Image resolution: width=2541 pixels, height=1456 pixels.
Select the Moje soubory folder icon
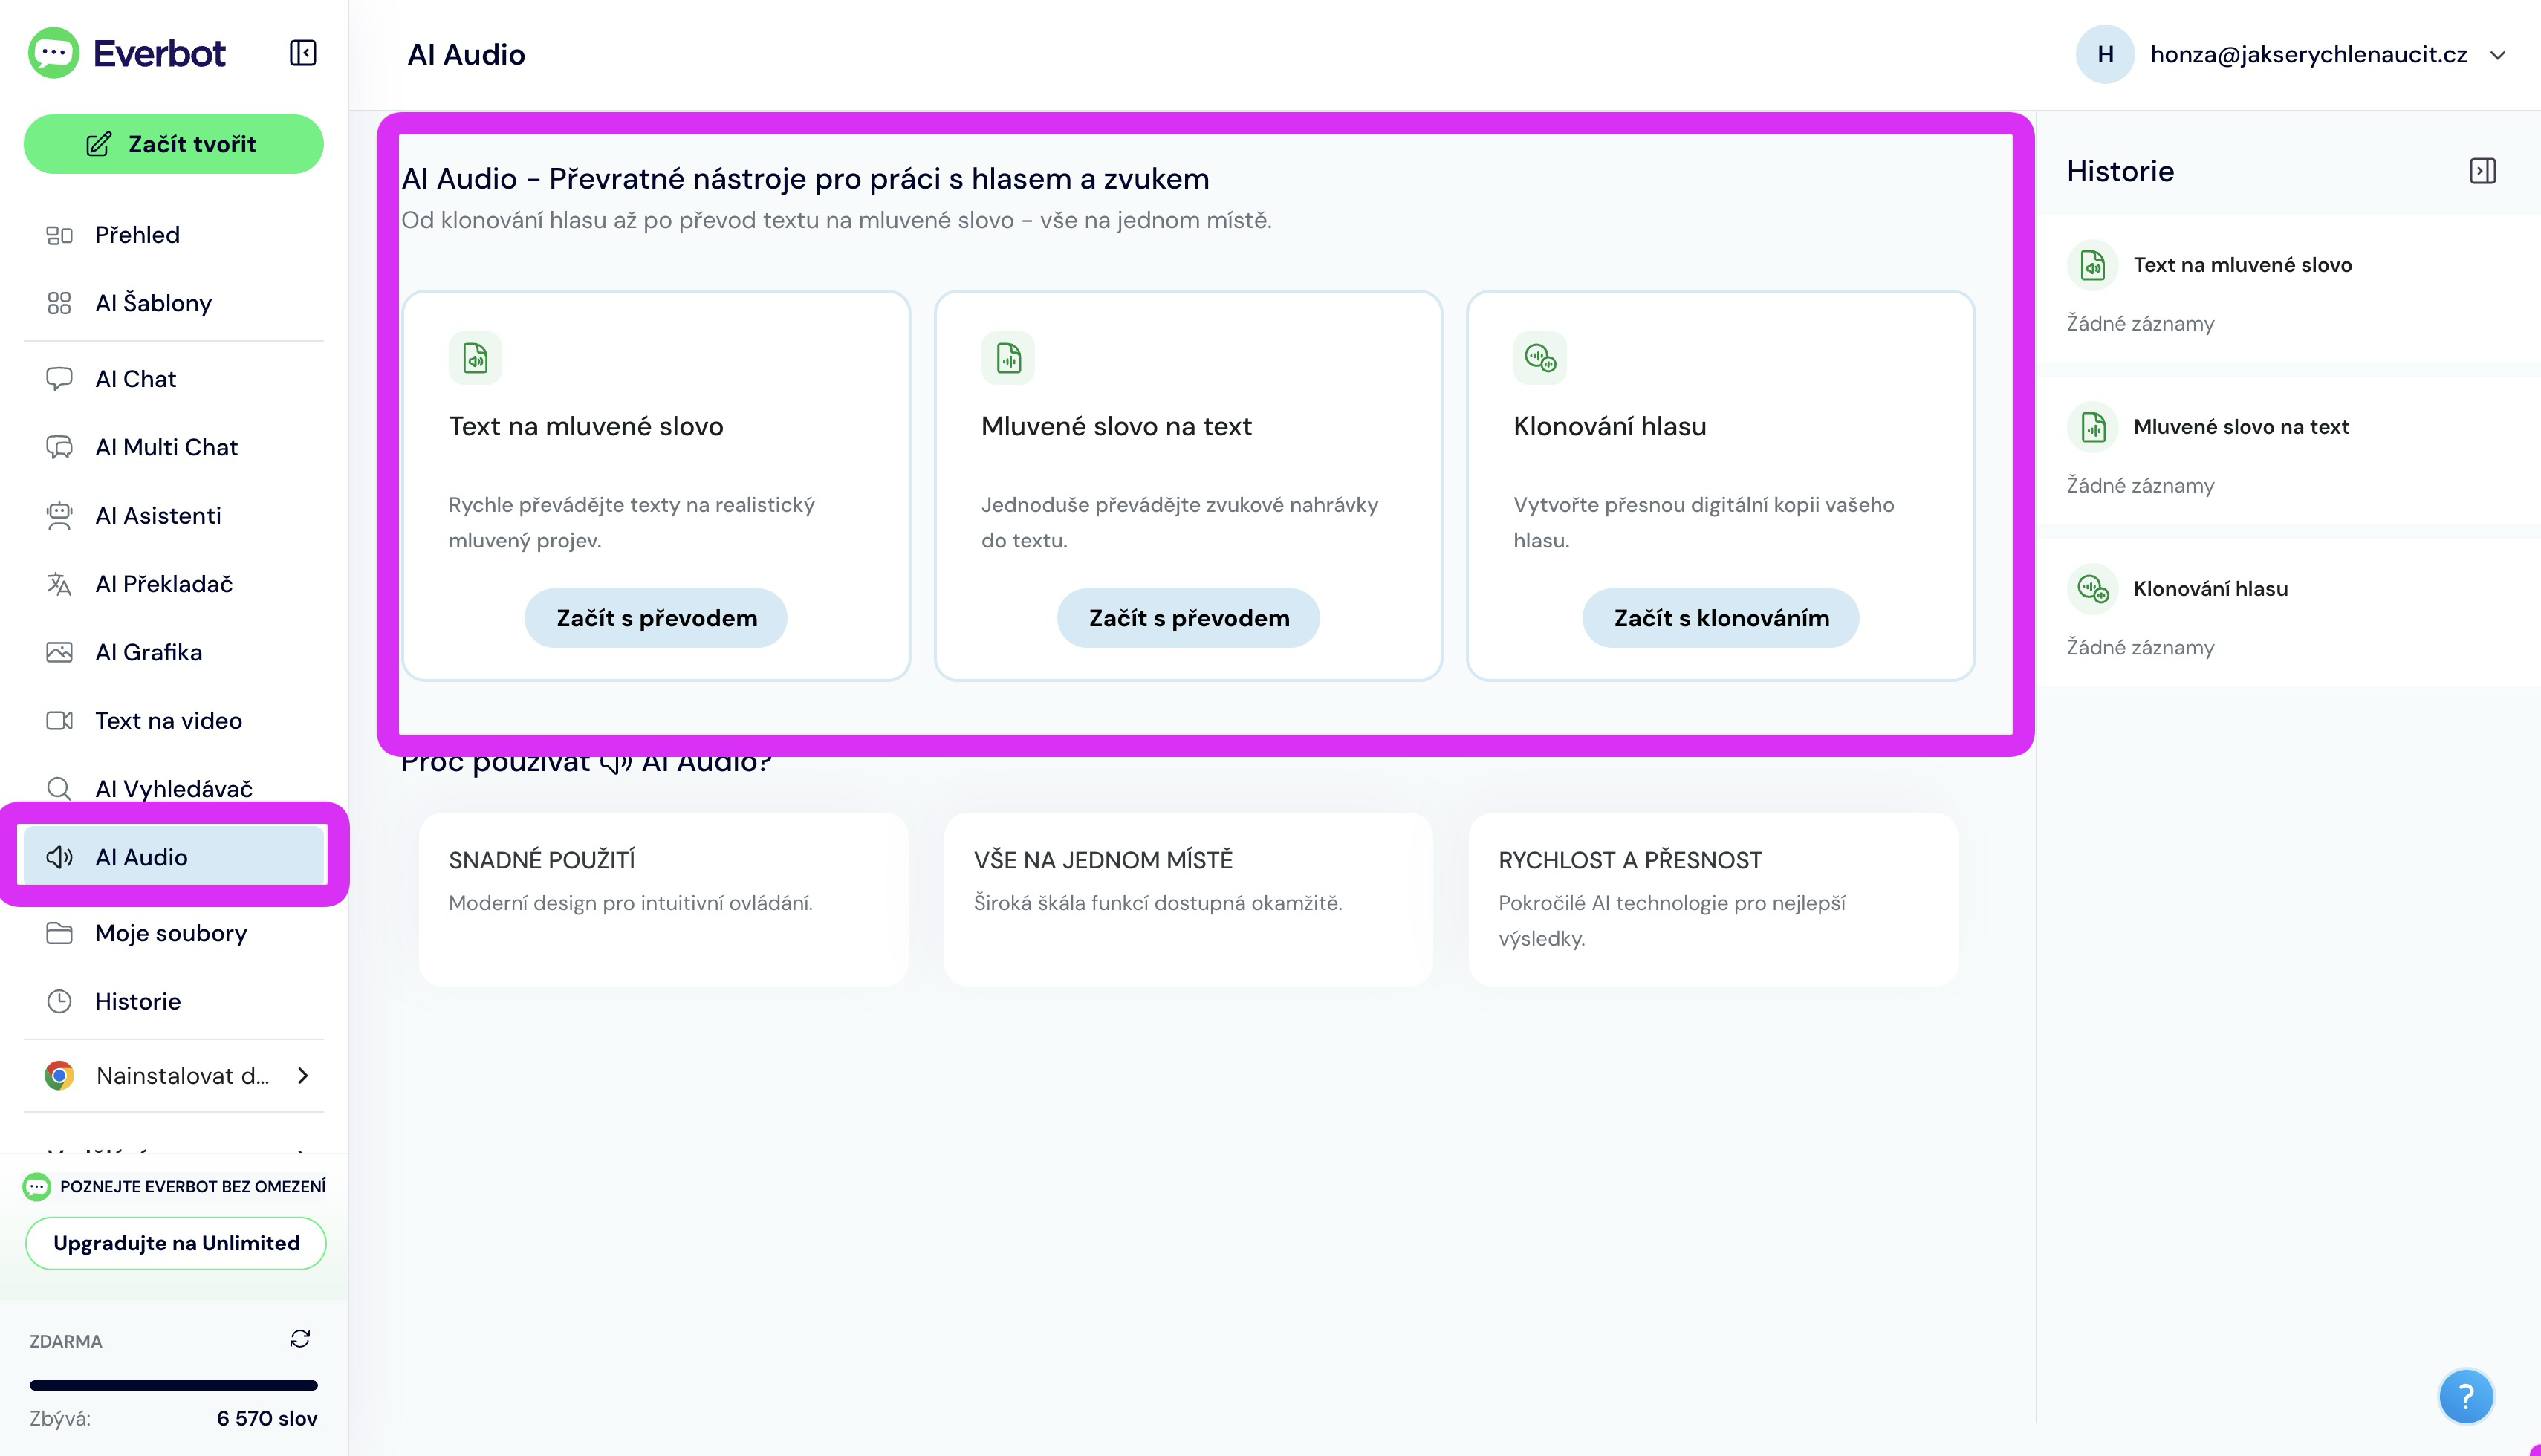[59, 933]
